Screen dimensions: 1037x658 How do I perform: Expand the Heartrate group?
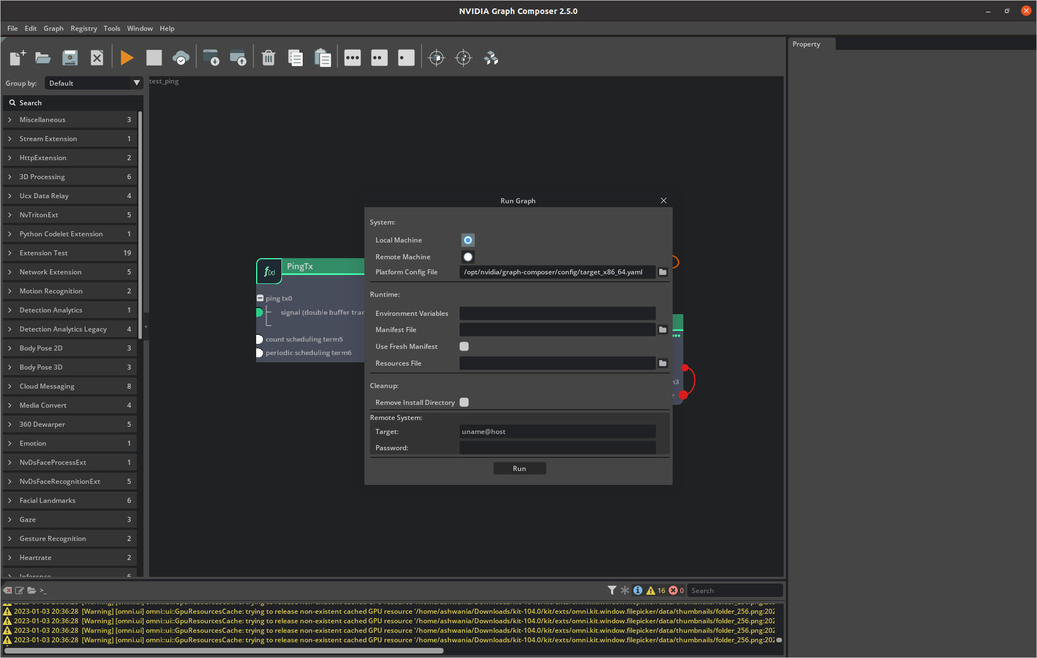tap(70, 558)
